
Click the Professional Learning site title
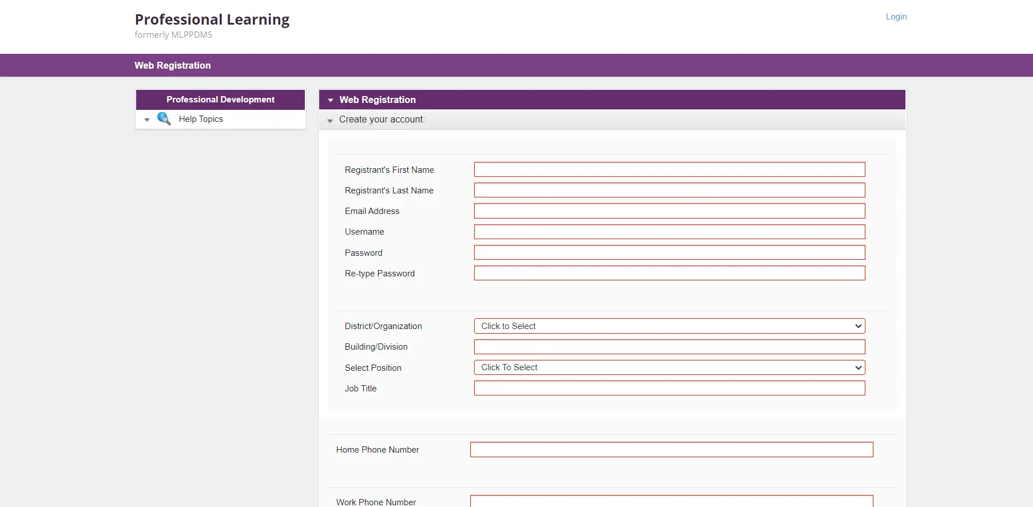pos(212,19)
